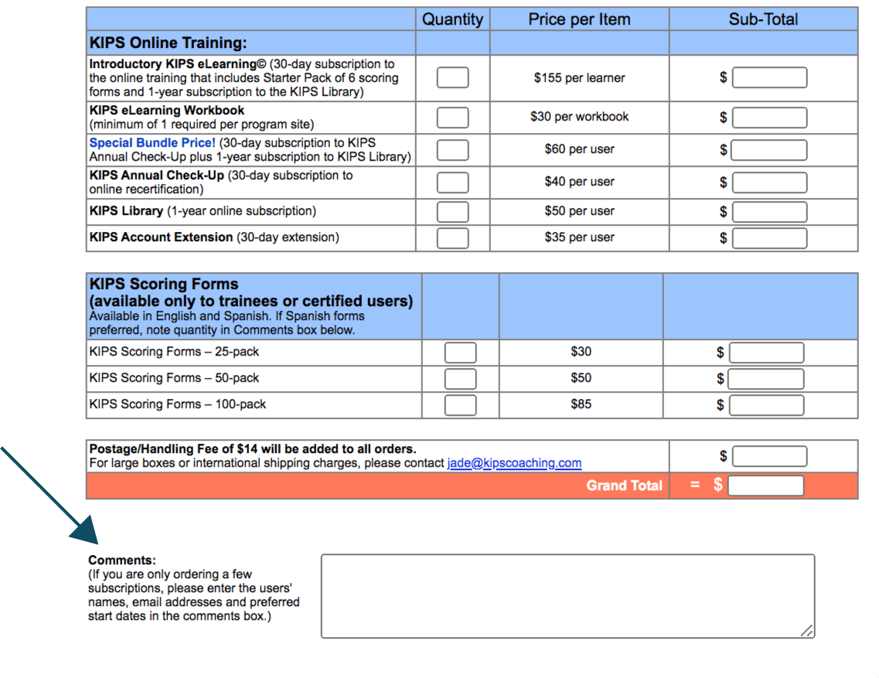Click the $30 per workbook price
The image size is (879, 678).
579,117
